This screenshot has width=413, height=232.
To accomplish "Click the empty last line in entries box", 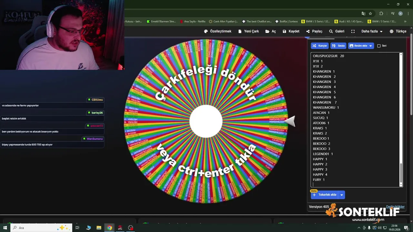I will coord(355,185).
